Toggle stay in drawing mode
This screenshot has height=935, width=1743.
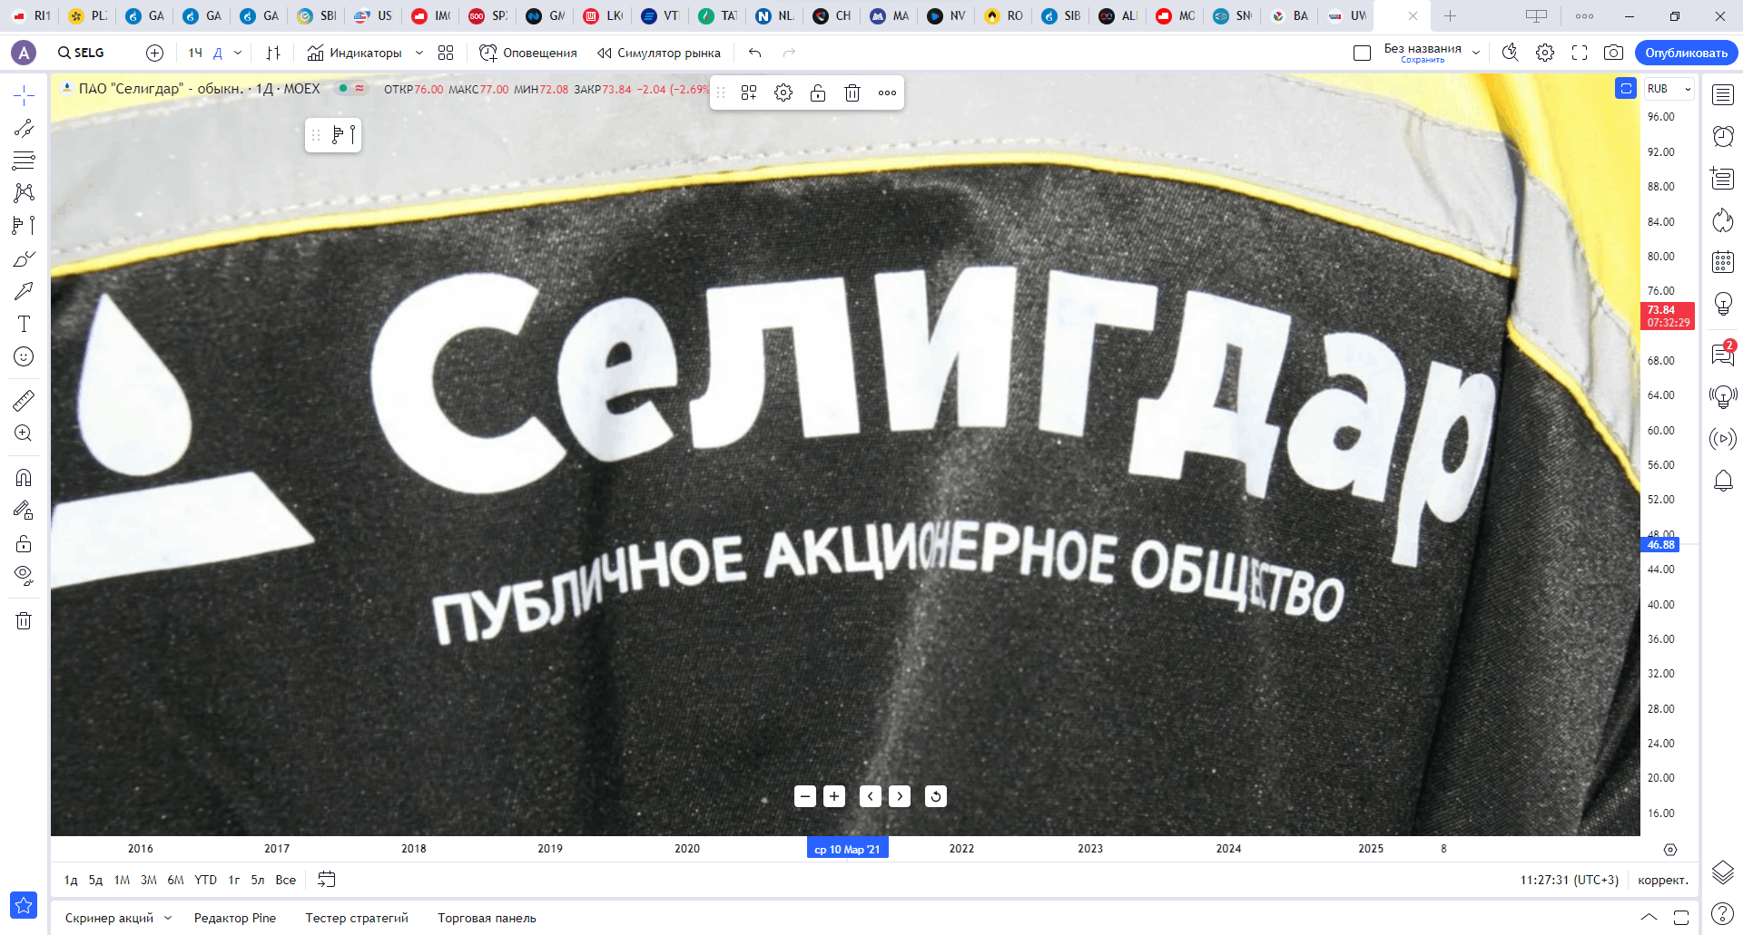(x=24, y=511)
